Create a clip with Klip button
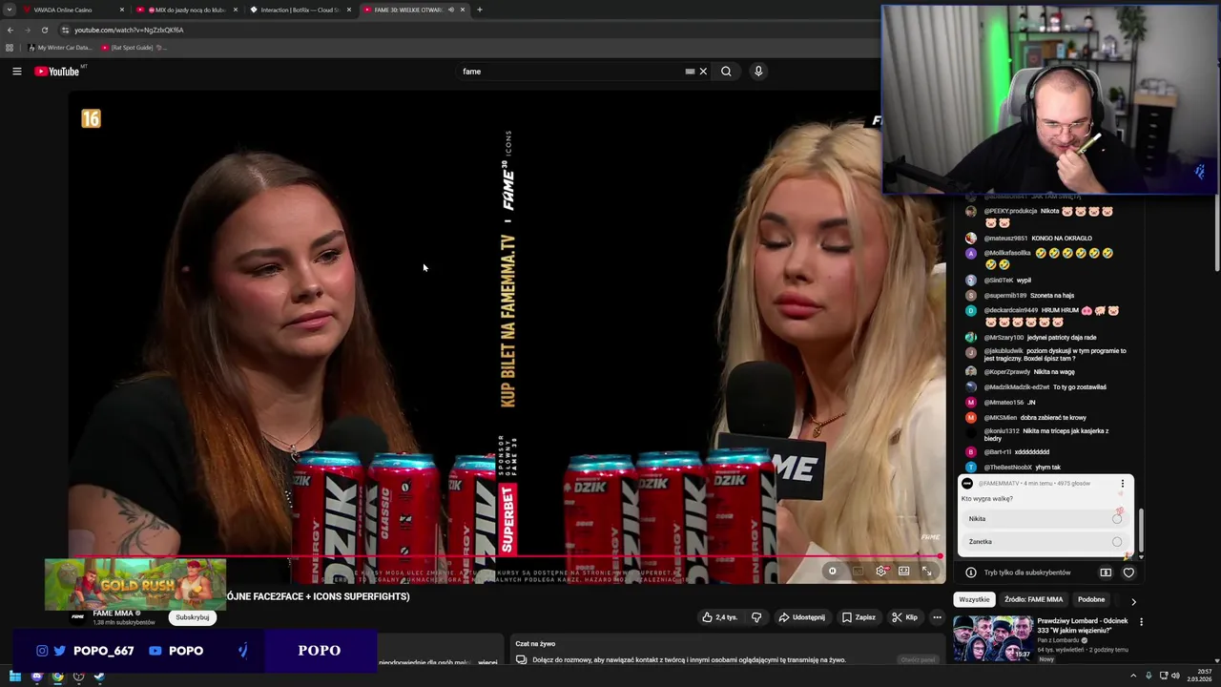The width and height of the screenshot is (1221, 687). pyautogui.click(x=904, y=617)
